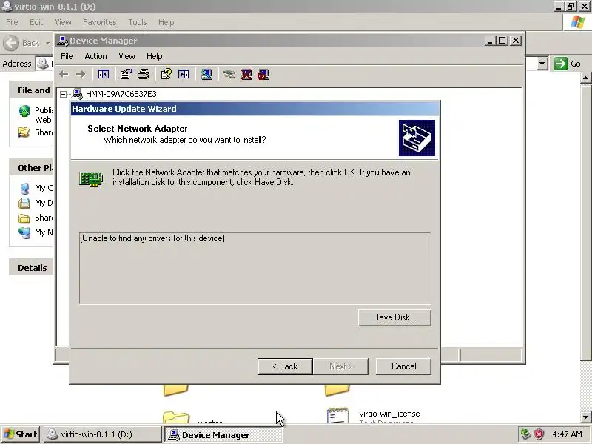Open the Explorer window Edit menu
592x444 pixels.
(x=36, y=22)
